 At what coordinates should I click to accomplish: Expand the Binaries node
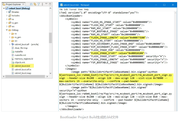pyautogui.click(x=7, y=12)
